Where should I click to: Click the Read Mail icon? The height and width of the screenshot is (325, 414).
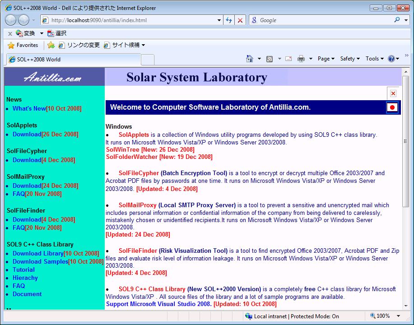pyautogui.click(x=288, y=59)
